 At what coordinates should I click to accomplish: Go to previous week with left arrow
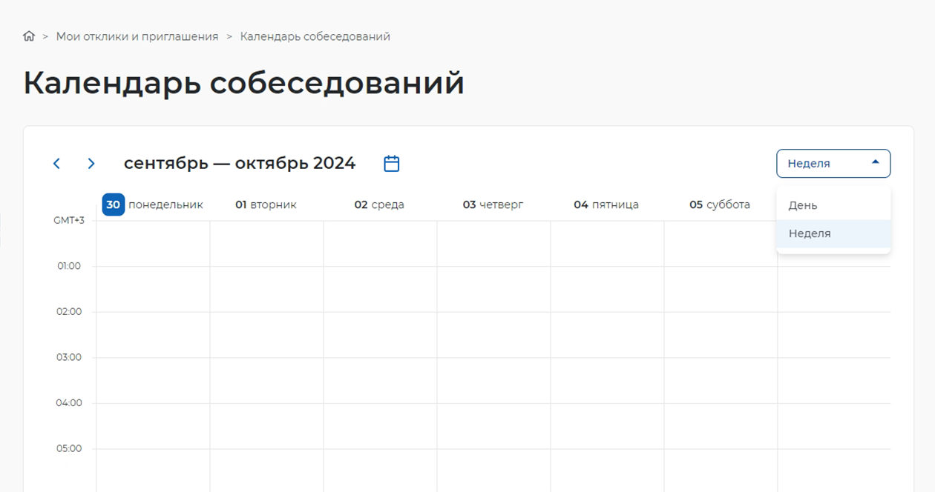click(56, 163)
